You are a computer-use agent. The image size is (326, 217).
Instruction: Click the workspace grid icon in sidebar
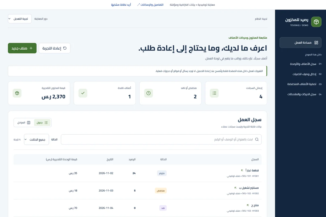coord(316,43)
